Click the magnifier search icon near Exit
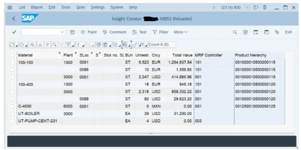 point(235,32)
